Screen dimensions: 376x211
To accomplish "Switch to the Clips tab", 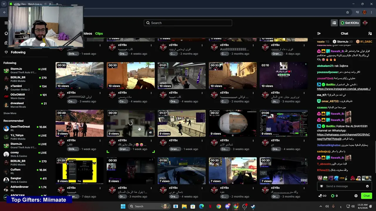I will coord(99,33).
